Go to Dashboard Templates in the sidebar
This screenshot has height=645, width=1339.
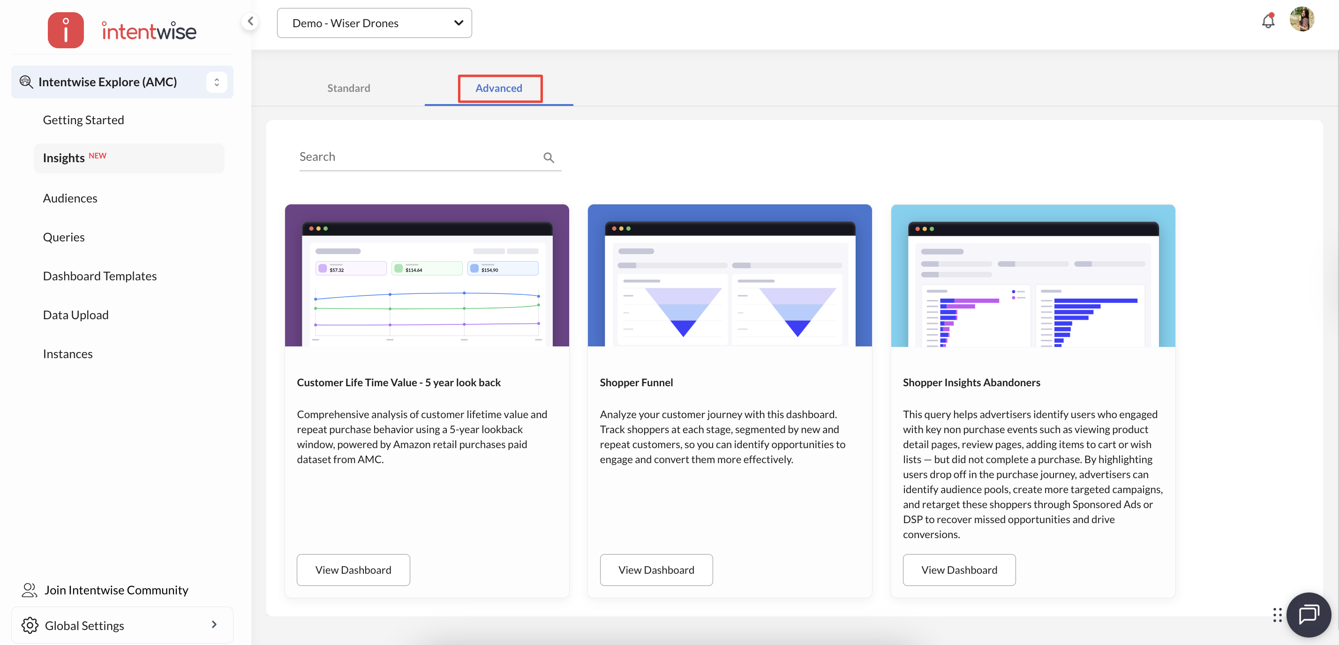(99, 276)
